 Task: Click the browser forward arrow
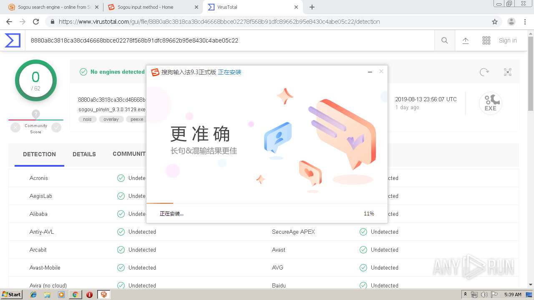pos(23,22)
